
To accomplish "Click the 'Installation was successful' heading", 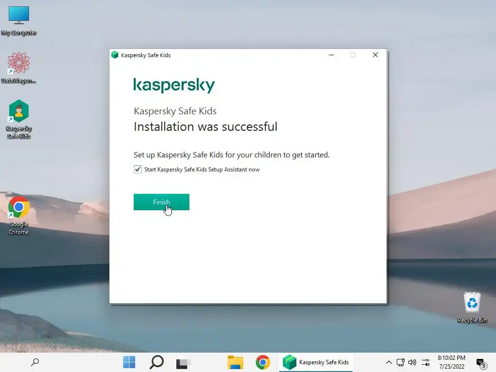I will tap(205, 126).
